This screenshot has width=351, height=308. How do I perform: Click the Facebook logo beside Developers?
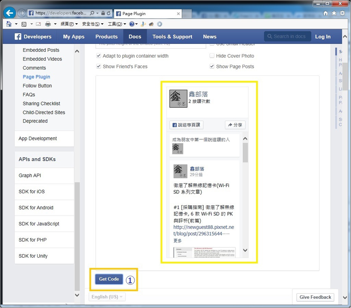pos(18,36)
